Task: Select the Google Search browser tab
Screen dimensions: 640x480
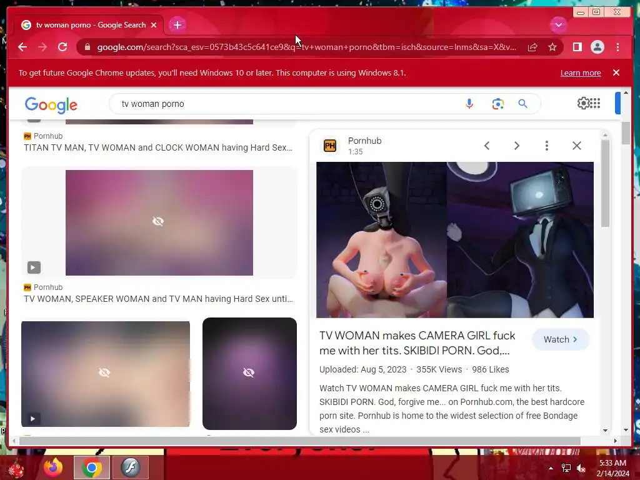Action: point(89,25)
